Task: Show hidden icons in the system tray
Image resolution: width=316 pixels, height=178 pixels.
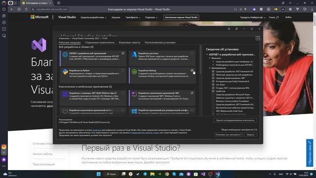Action: 270,174
